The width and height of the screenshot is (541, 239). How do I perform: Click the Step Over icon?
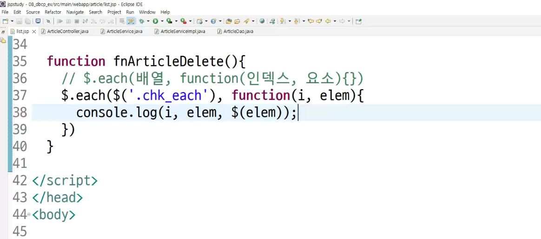(x=102, y=21)
